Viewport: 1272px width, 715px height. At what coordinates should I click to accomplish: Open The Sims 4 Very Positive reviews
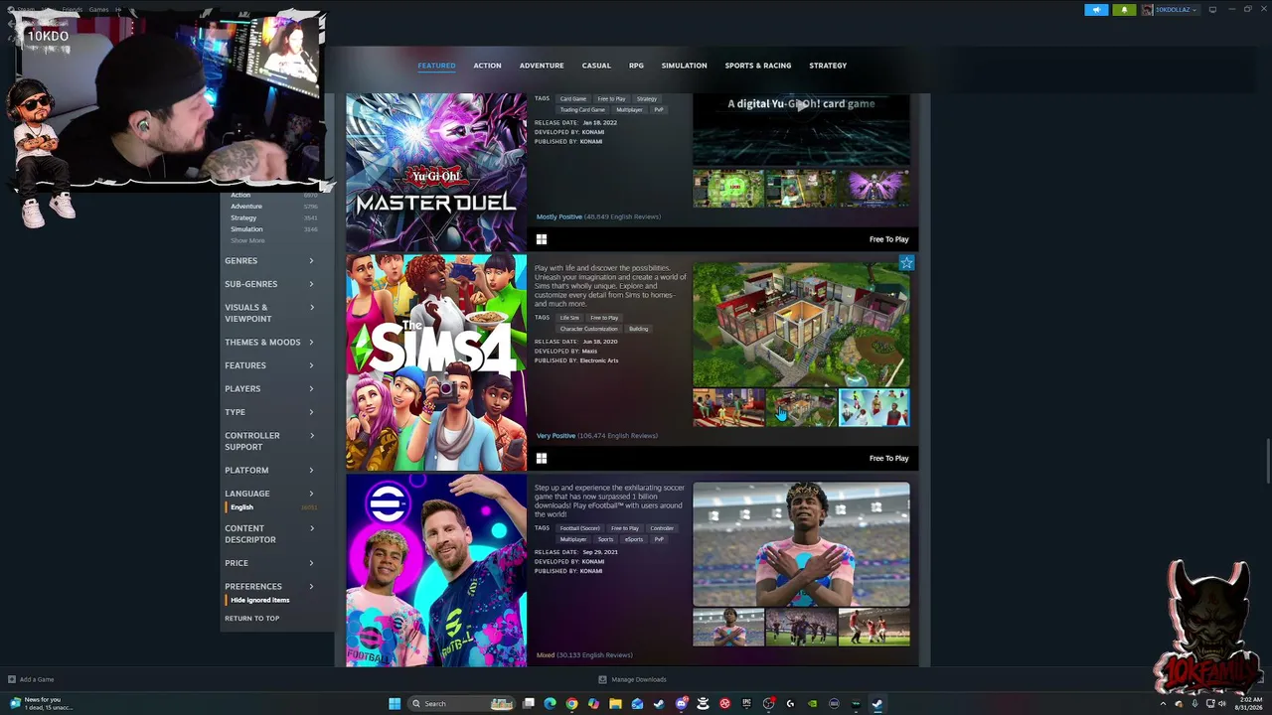pos(597,436)
